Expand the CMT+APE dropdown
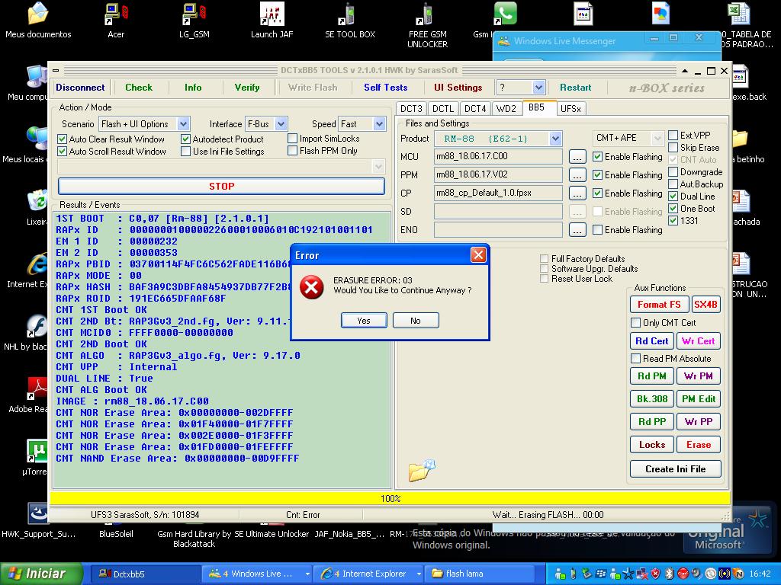The image size is (781, 585). pyautogui.click(x=657, y=138)
